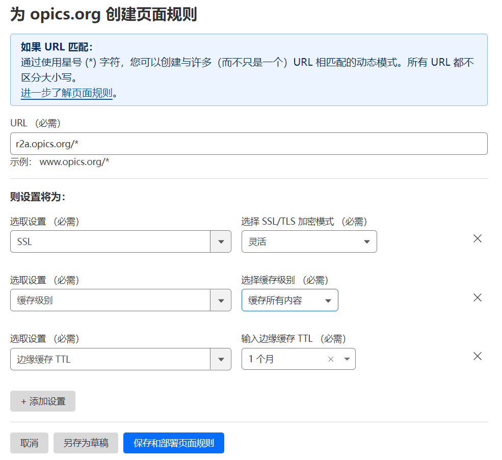The image size is (502, 460).
Task: Remove the 边缘缓存 TTL setting rule
Action: tap(477, 356)
